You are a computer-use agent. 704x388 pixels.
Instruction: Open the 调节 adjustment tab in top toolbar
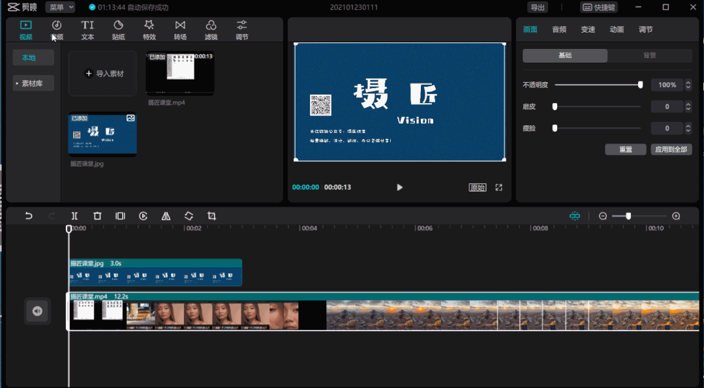(x=242, y=30)
